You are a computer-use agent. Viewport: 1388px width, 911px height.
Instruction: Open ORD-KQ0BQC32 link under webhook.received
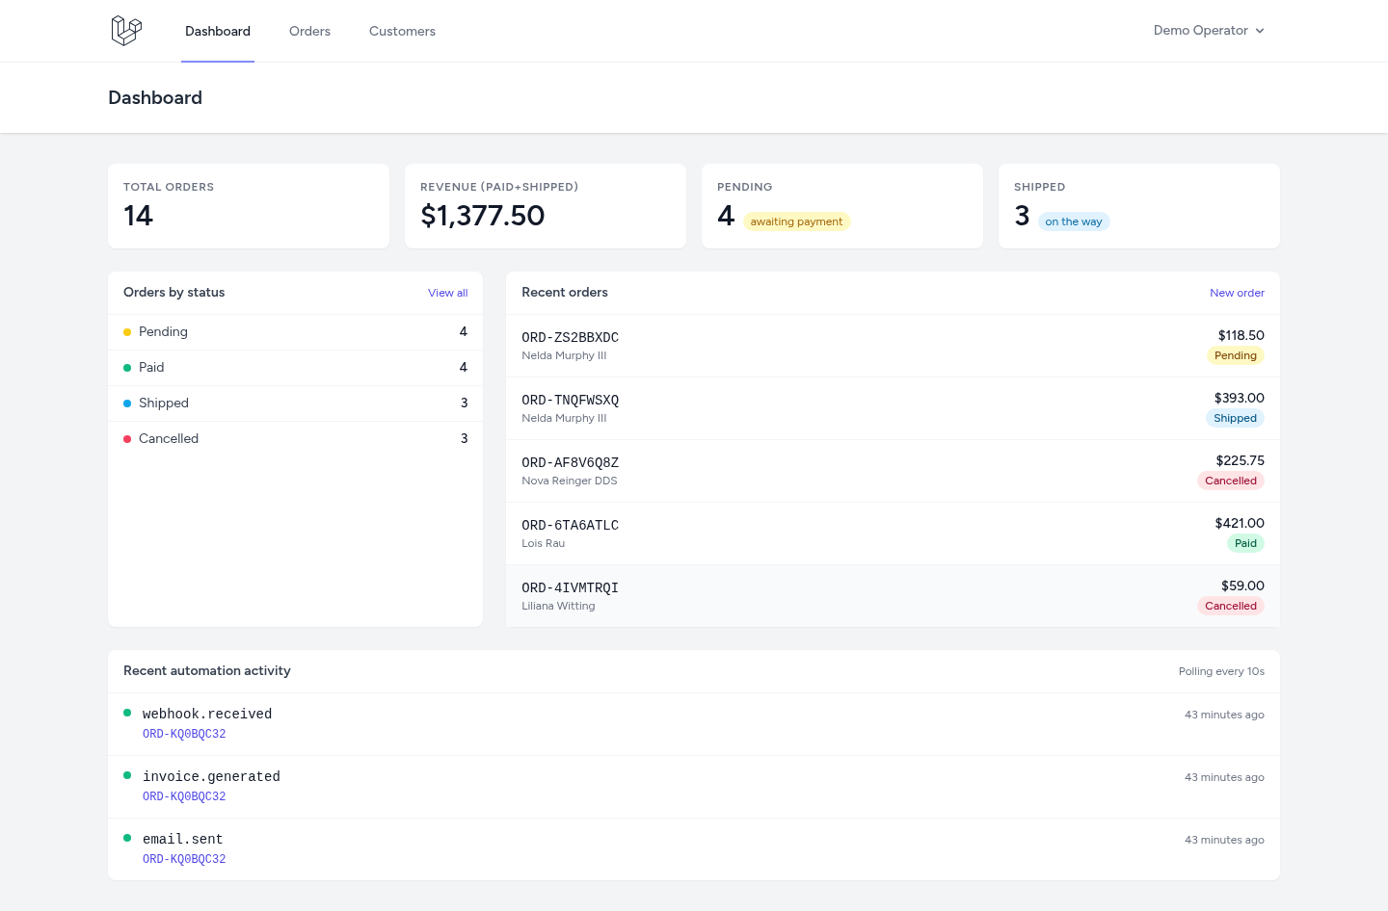click(184, 734)
